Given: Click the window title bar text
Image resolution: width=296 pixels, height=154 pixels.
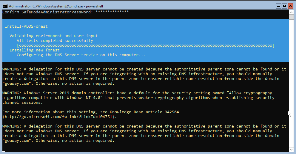Looking at the screenshot, I should 56,6.
